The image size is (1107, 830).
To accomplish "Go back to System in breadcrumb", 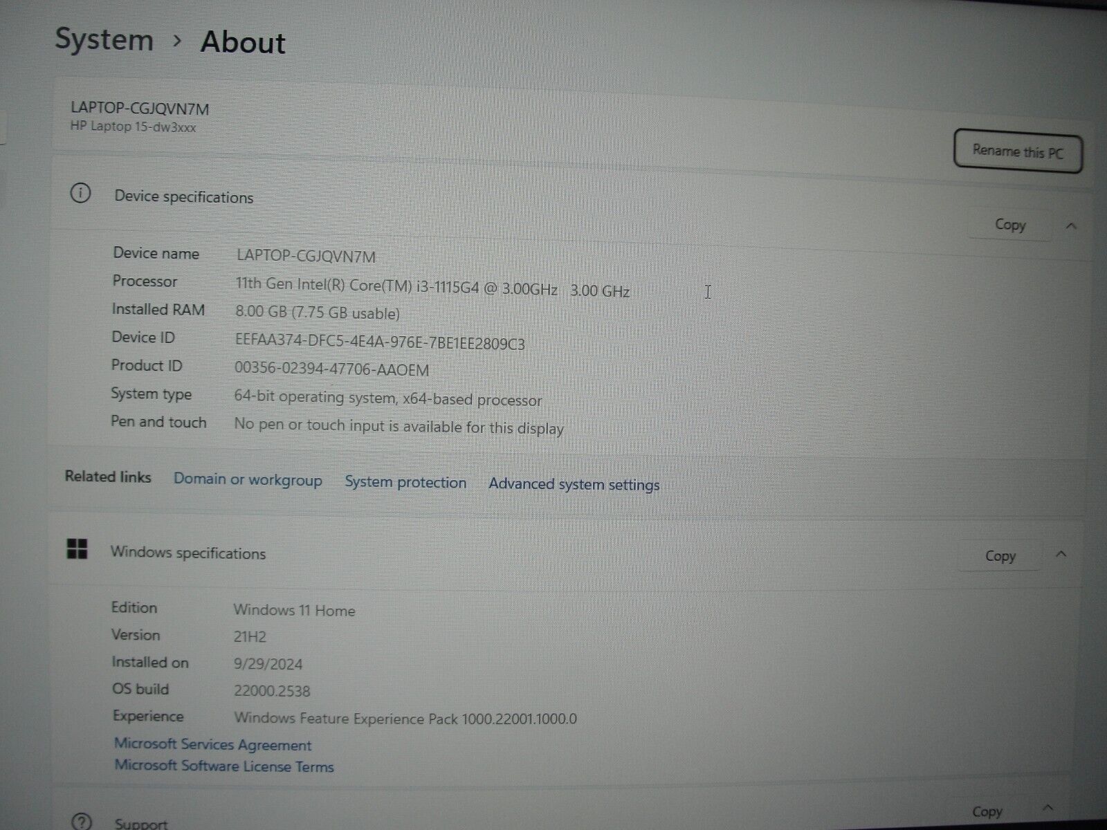I will [104, 39].
